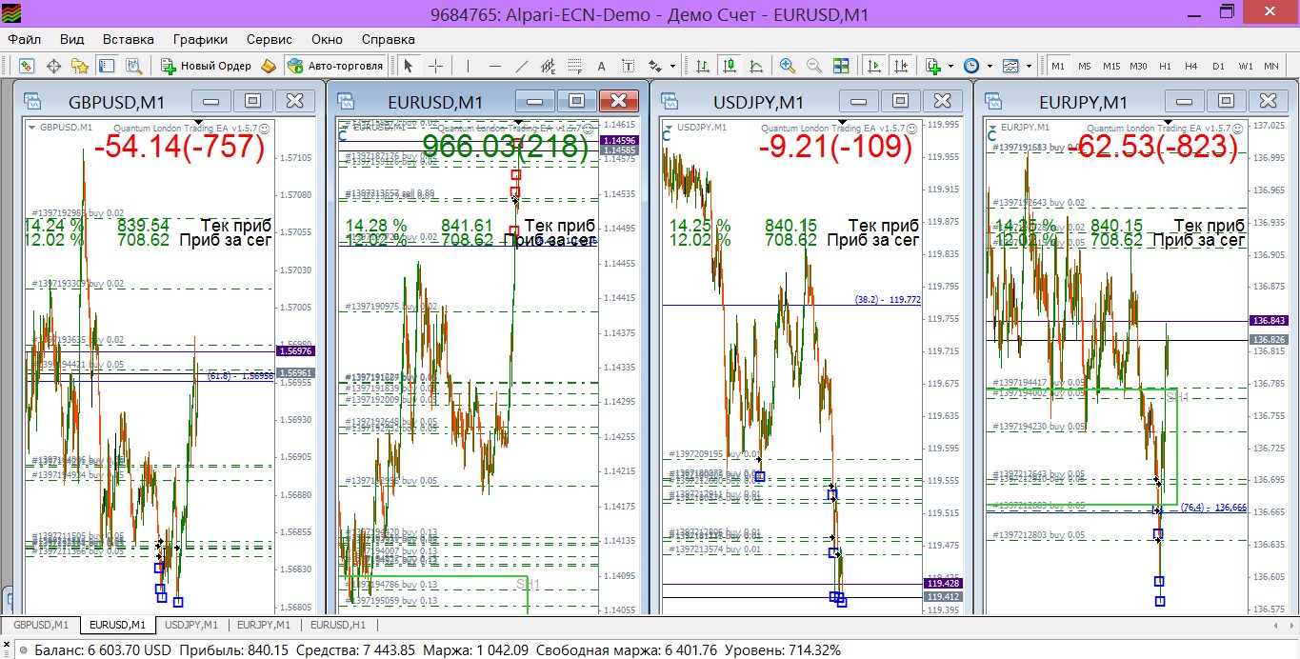Screen dimensions: 1300x659
Task: Select the crosshair tool
Action: [x=435, y=66]
